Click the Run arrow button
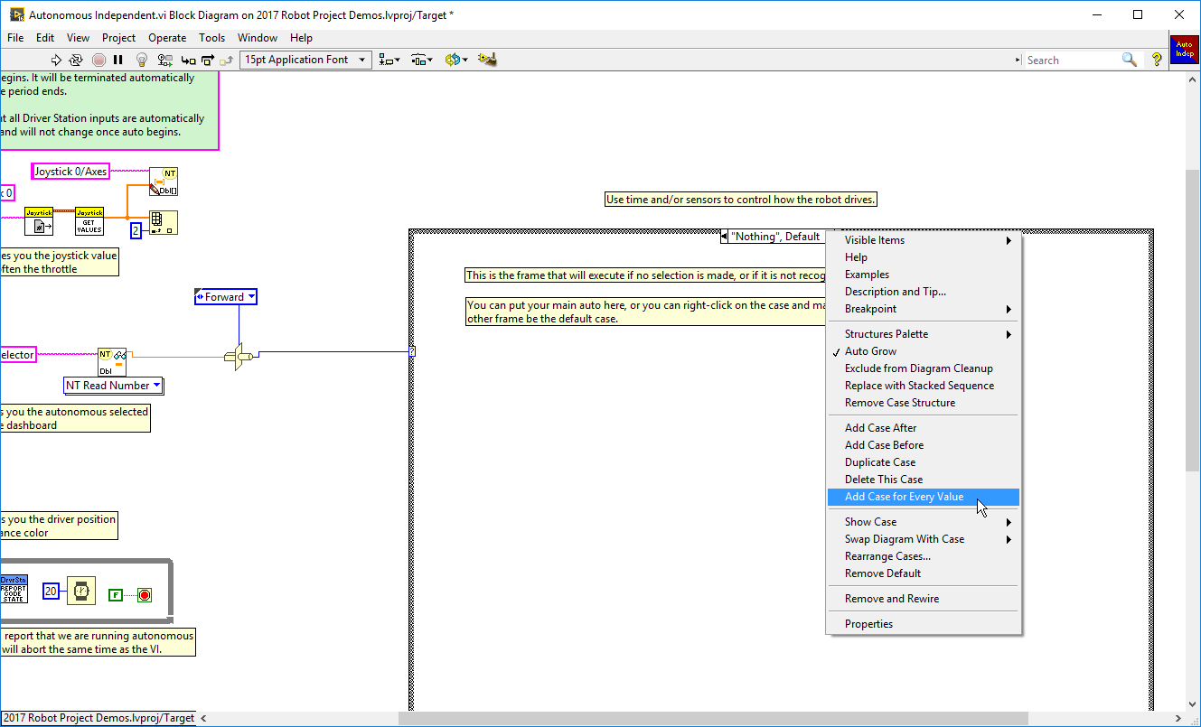1201x727 pixels. point(56,60)
